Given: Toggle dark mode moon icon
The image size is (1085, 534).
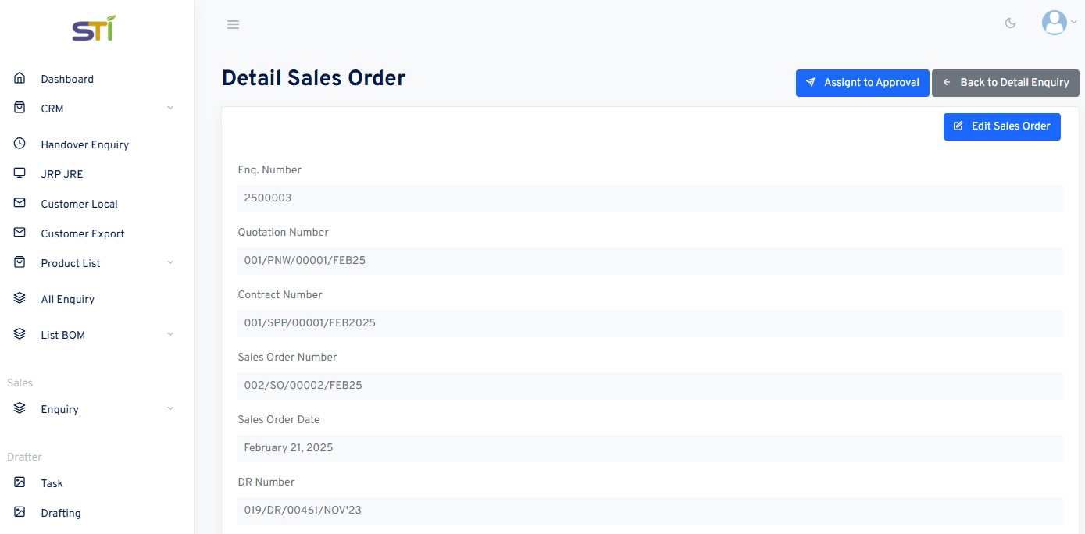Looking at the screenshot, I should [1010, 23].
